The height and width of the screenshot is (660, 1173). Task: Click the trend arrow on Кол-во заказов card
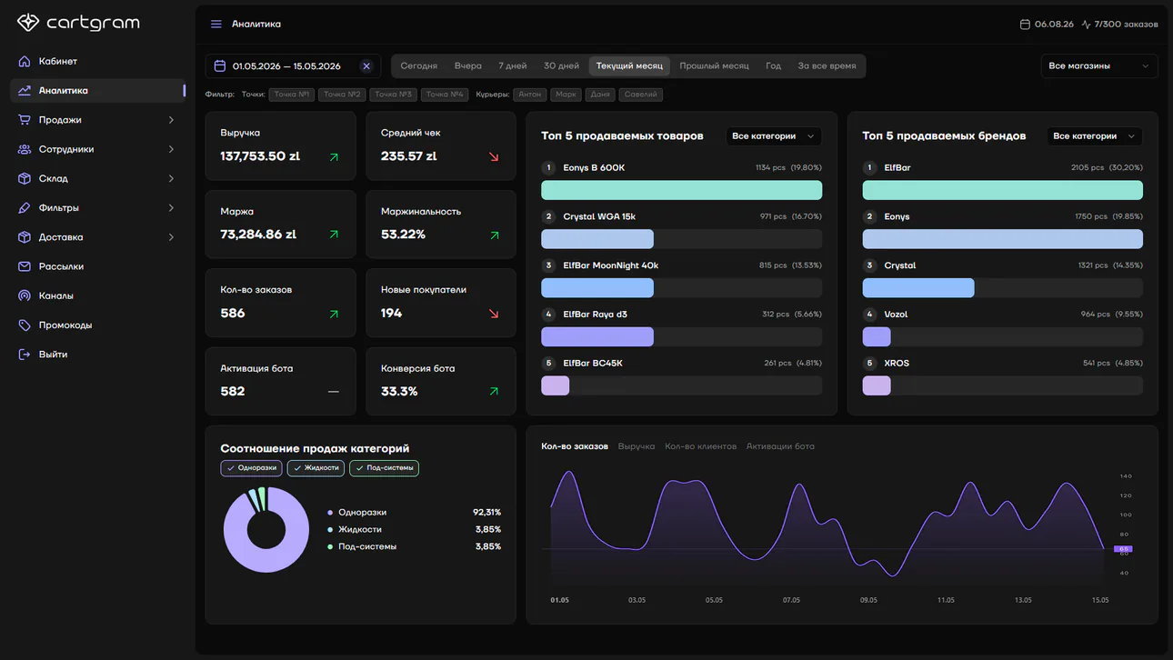(334, 314)
